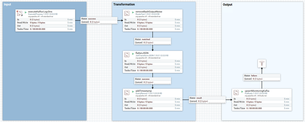
Task: Click run status arrow of upsertMonitoringKafka
Action: pos(242,91)
